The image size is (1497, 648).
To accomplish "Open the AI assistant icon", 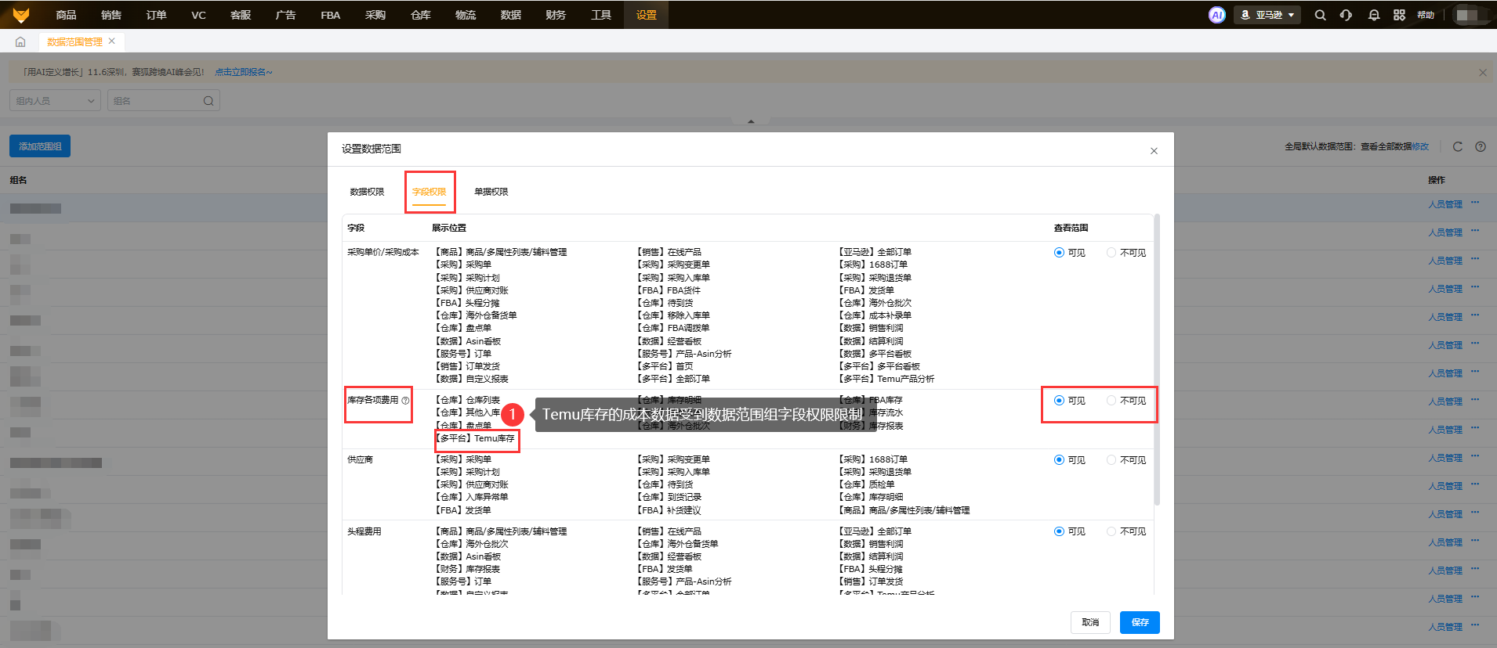I will 1216,15.
